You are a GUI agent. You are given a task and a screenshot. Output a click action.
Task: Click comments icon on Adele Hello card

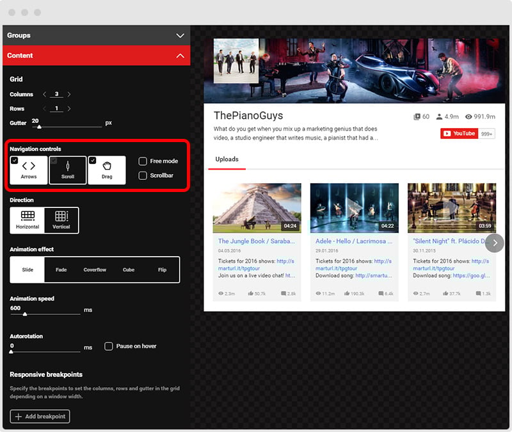click(381, 294)
